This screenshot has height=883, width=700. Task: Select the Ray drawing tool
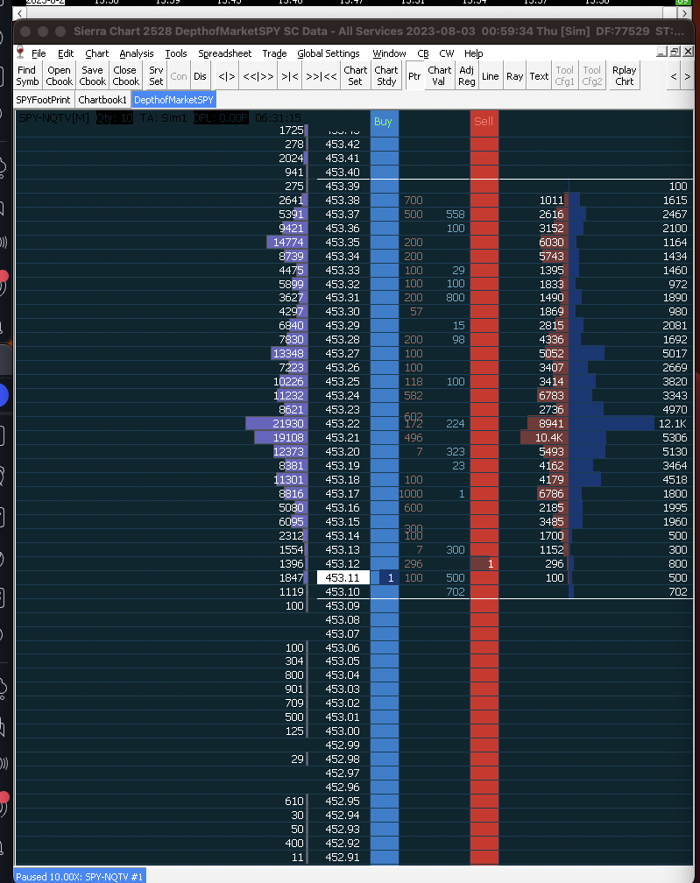[515, 76]
